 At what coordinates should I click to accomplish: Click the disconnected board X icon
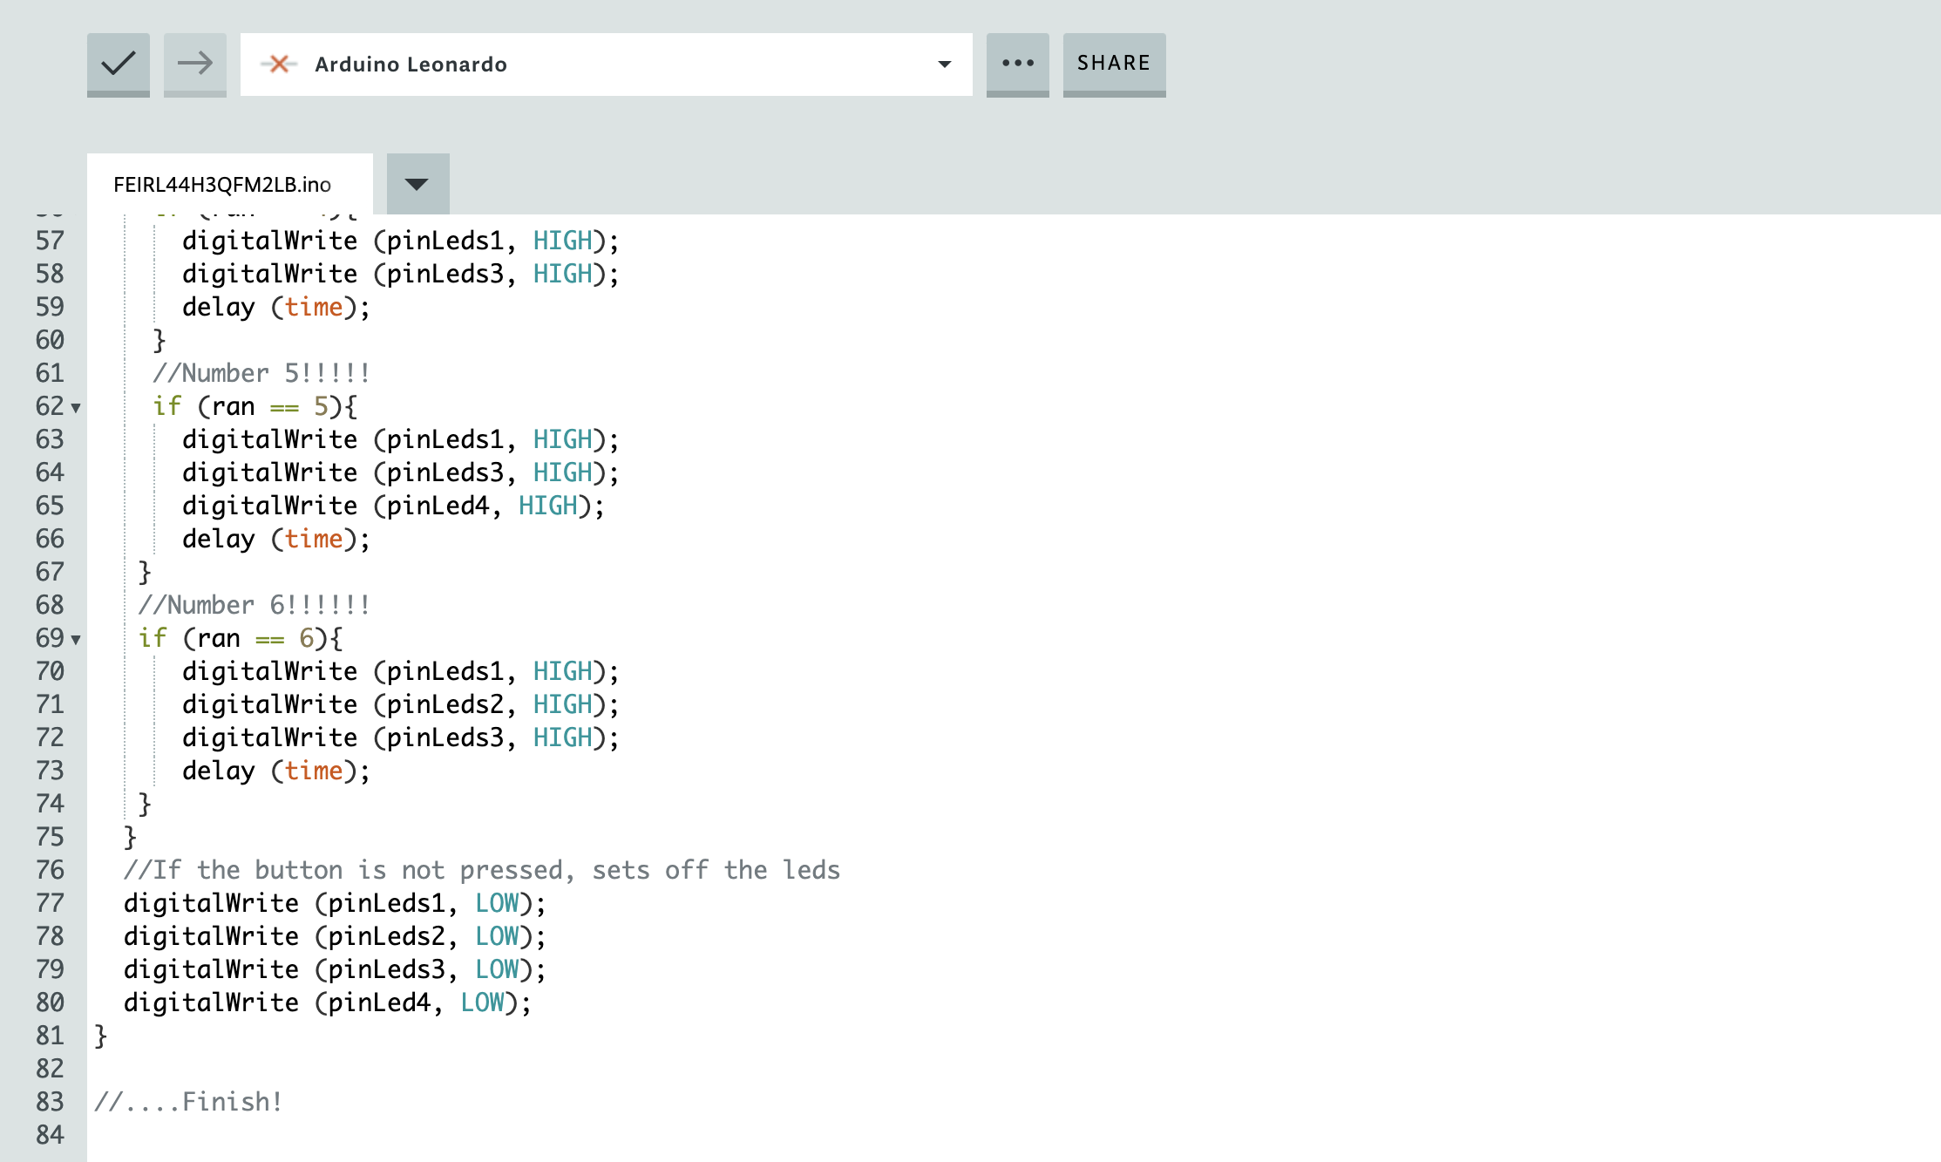pyautogui.click(x=279, y=64)
